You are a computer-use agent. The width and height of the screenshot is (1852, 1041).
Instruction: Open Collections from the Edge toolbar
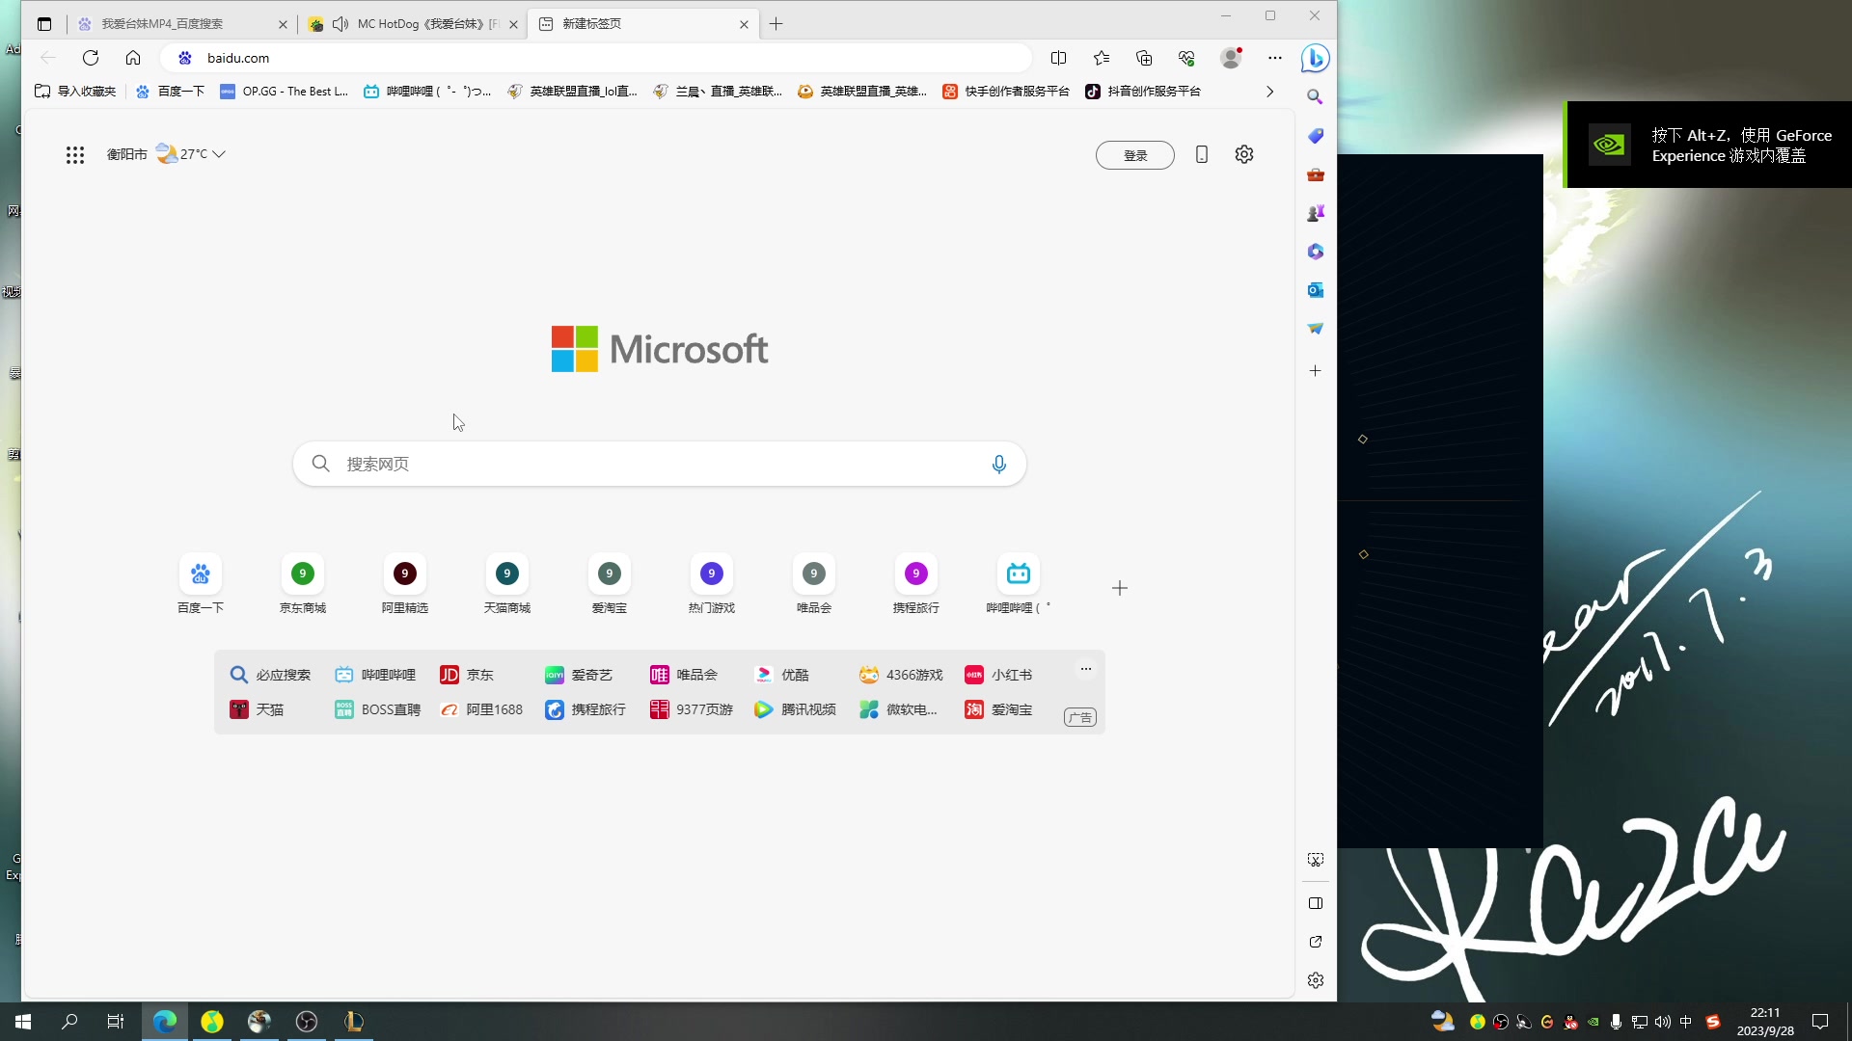tap(1144, 58)
